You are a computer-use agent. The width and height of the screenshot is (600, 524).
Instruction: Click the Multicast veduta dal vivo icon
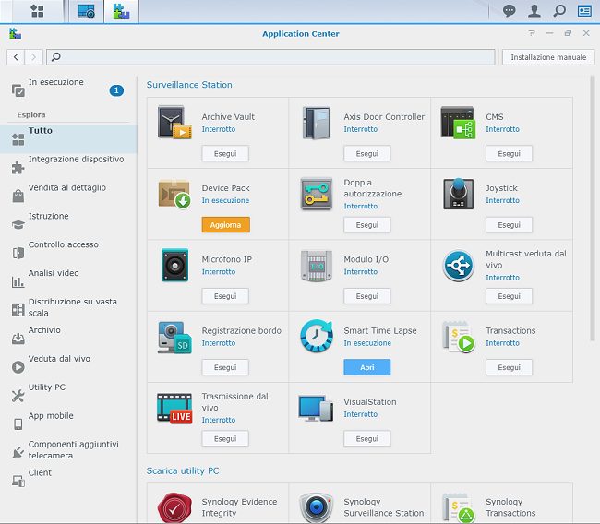(459, 266)
